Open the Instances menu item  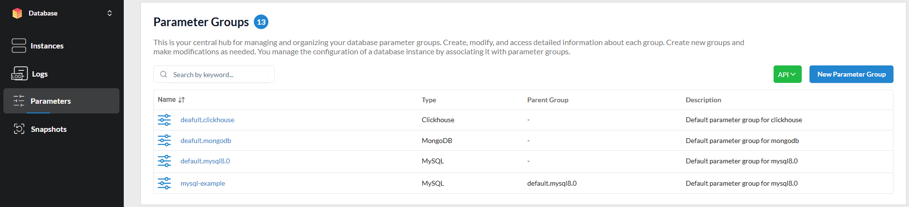click(x=47, y=46)
